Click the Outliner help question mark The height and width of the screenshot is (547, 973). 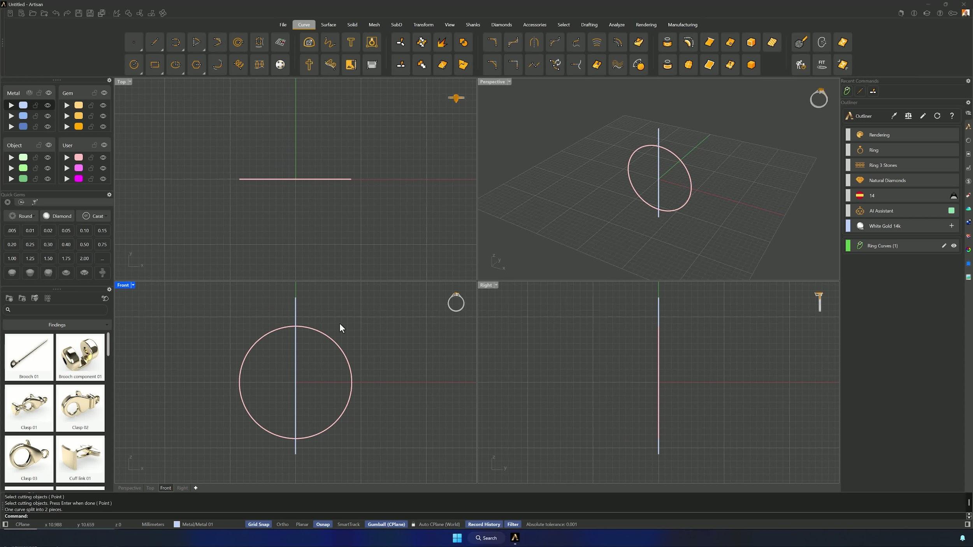point(952,116)
